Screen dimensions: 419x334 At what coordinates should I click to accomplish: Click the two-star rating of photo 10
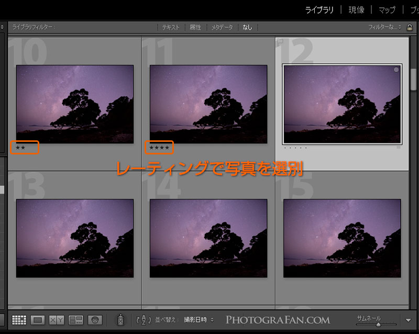tap(20, 148)
